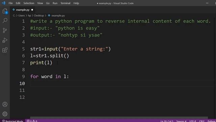The width and height of the screenshot is (216, 122).
Task: Open the Search view icon
Action: [x=5, y=21]
